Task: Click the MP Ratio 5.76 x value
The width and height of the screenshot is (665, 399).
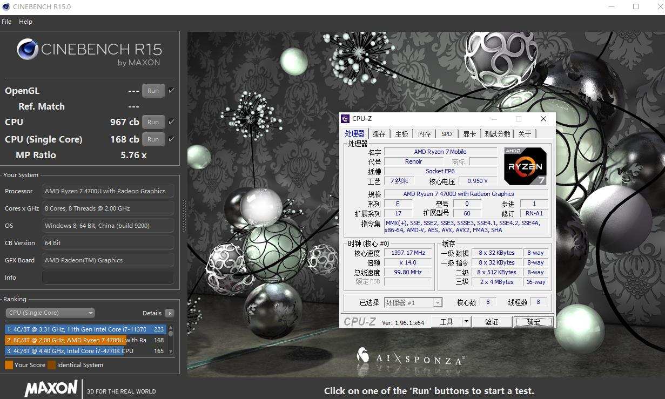Action: click(x=133, y=155)
